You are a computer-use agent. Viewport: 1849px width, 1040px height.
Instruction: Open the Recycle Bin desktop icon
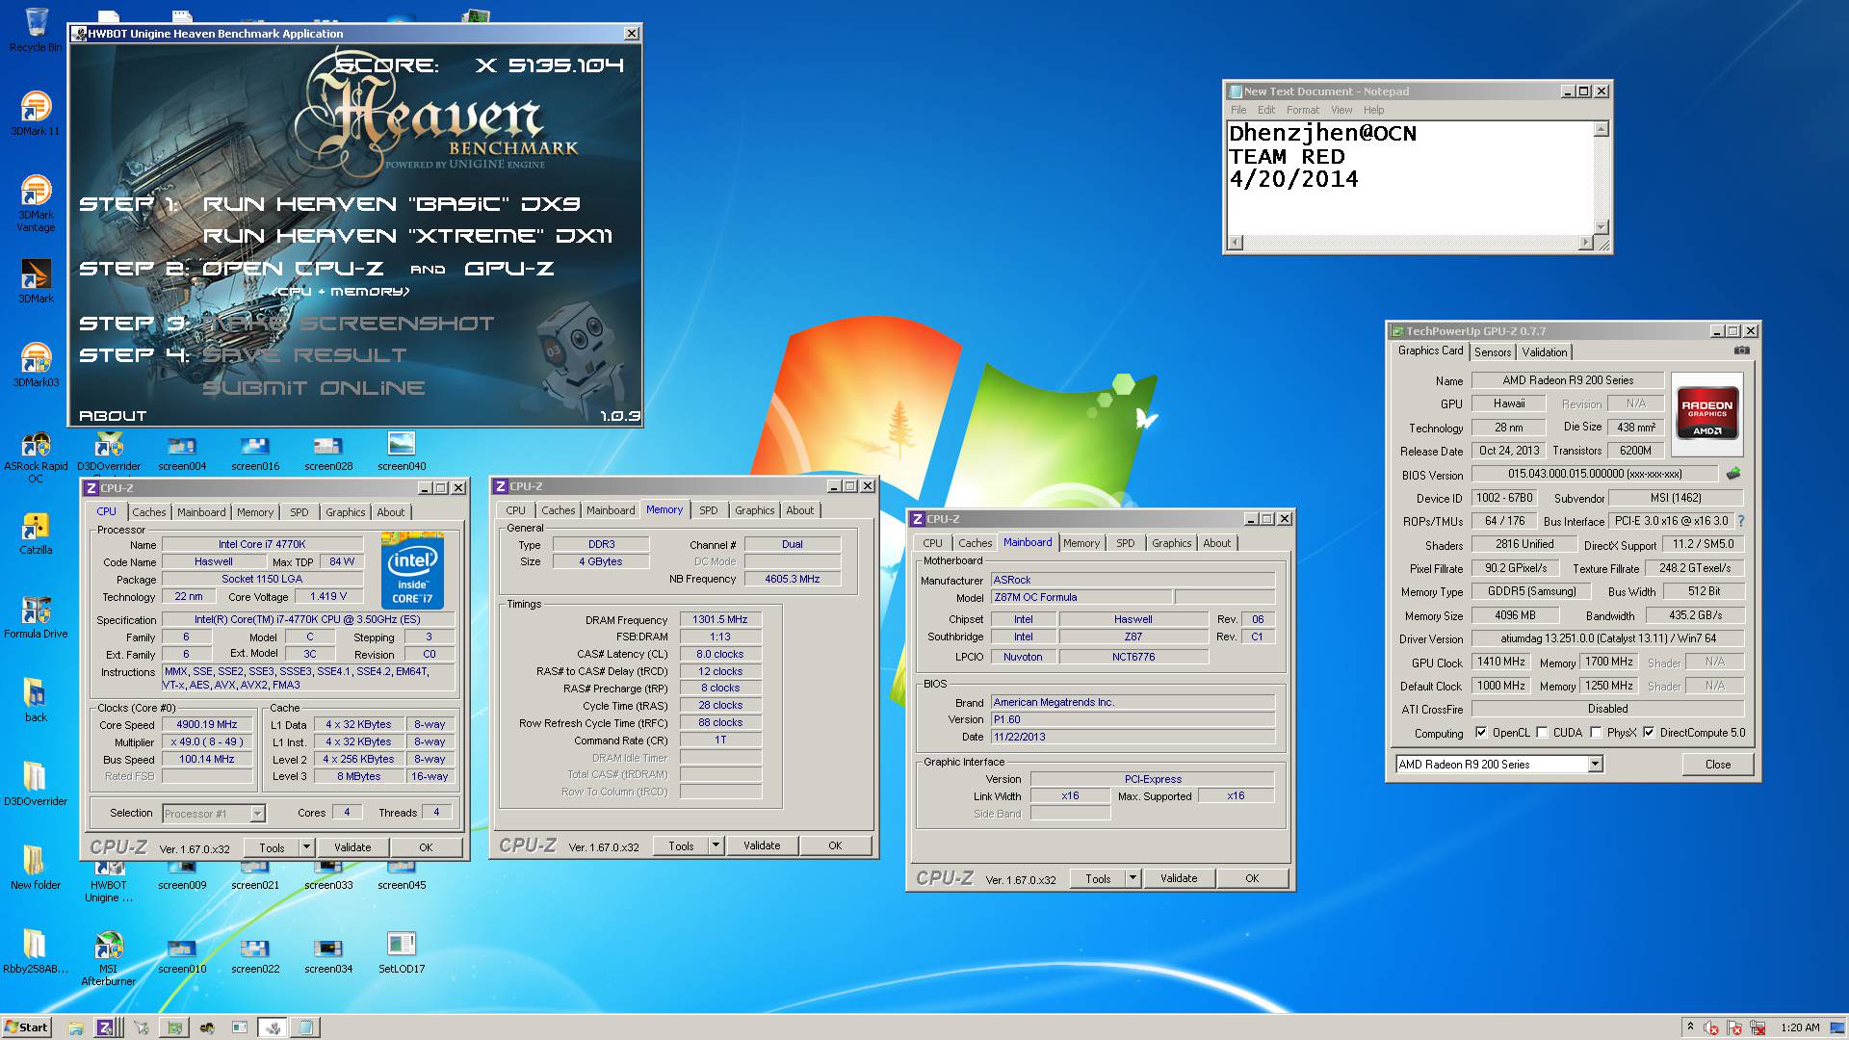click(36, 29)
